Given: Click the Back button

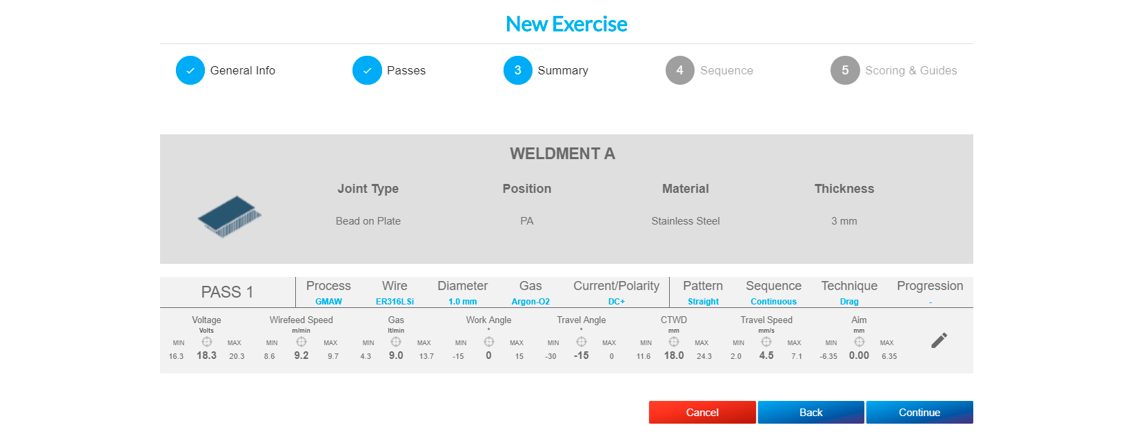Looking at the screenshot, I should [810, 412].
